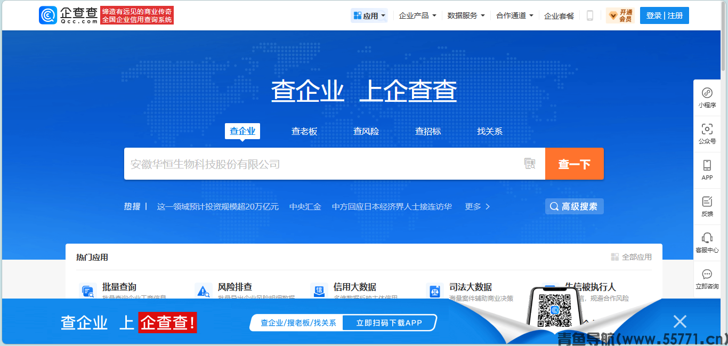Screen dimensions: 728x346
Task: Click the 开通会员 VIP badge
Action: [620, 15]
